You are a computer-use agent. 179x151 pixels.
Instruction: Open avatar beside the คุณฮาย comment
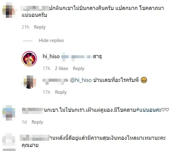pos(9,141)
